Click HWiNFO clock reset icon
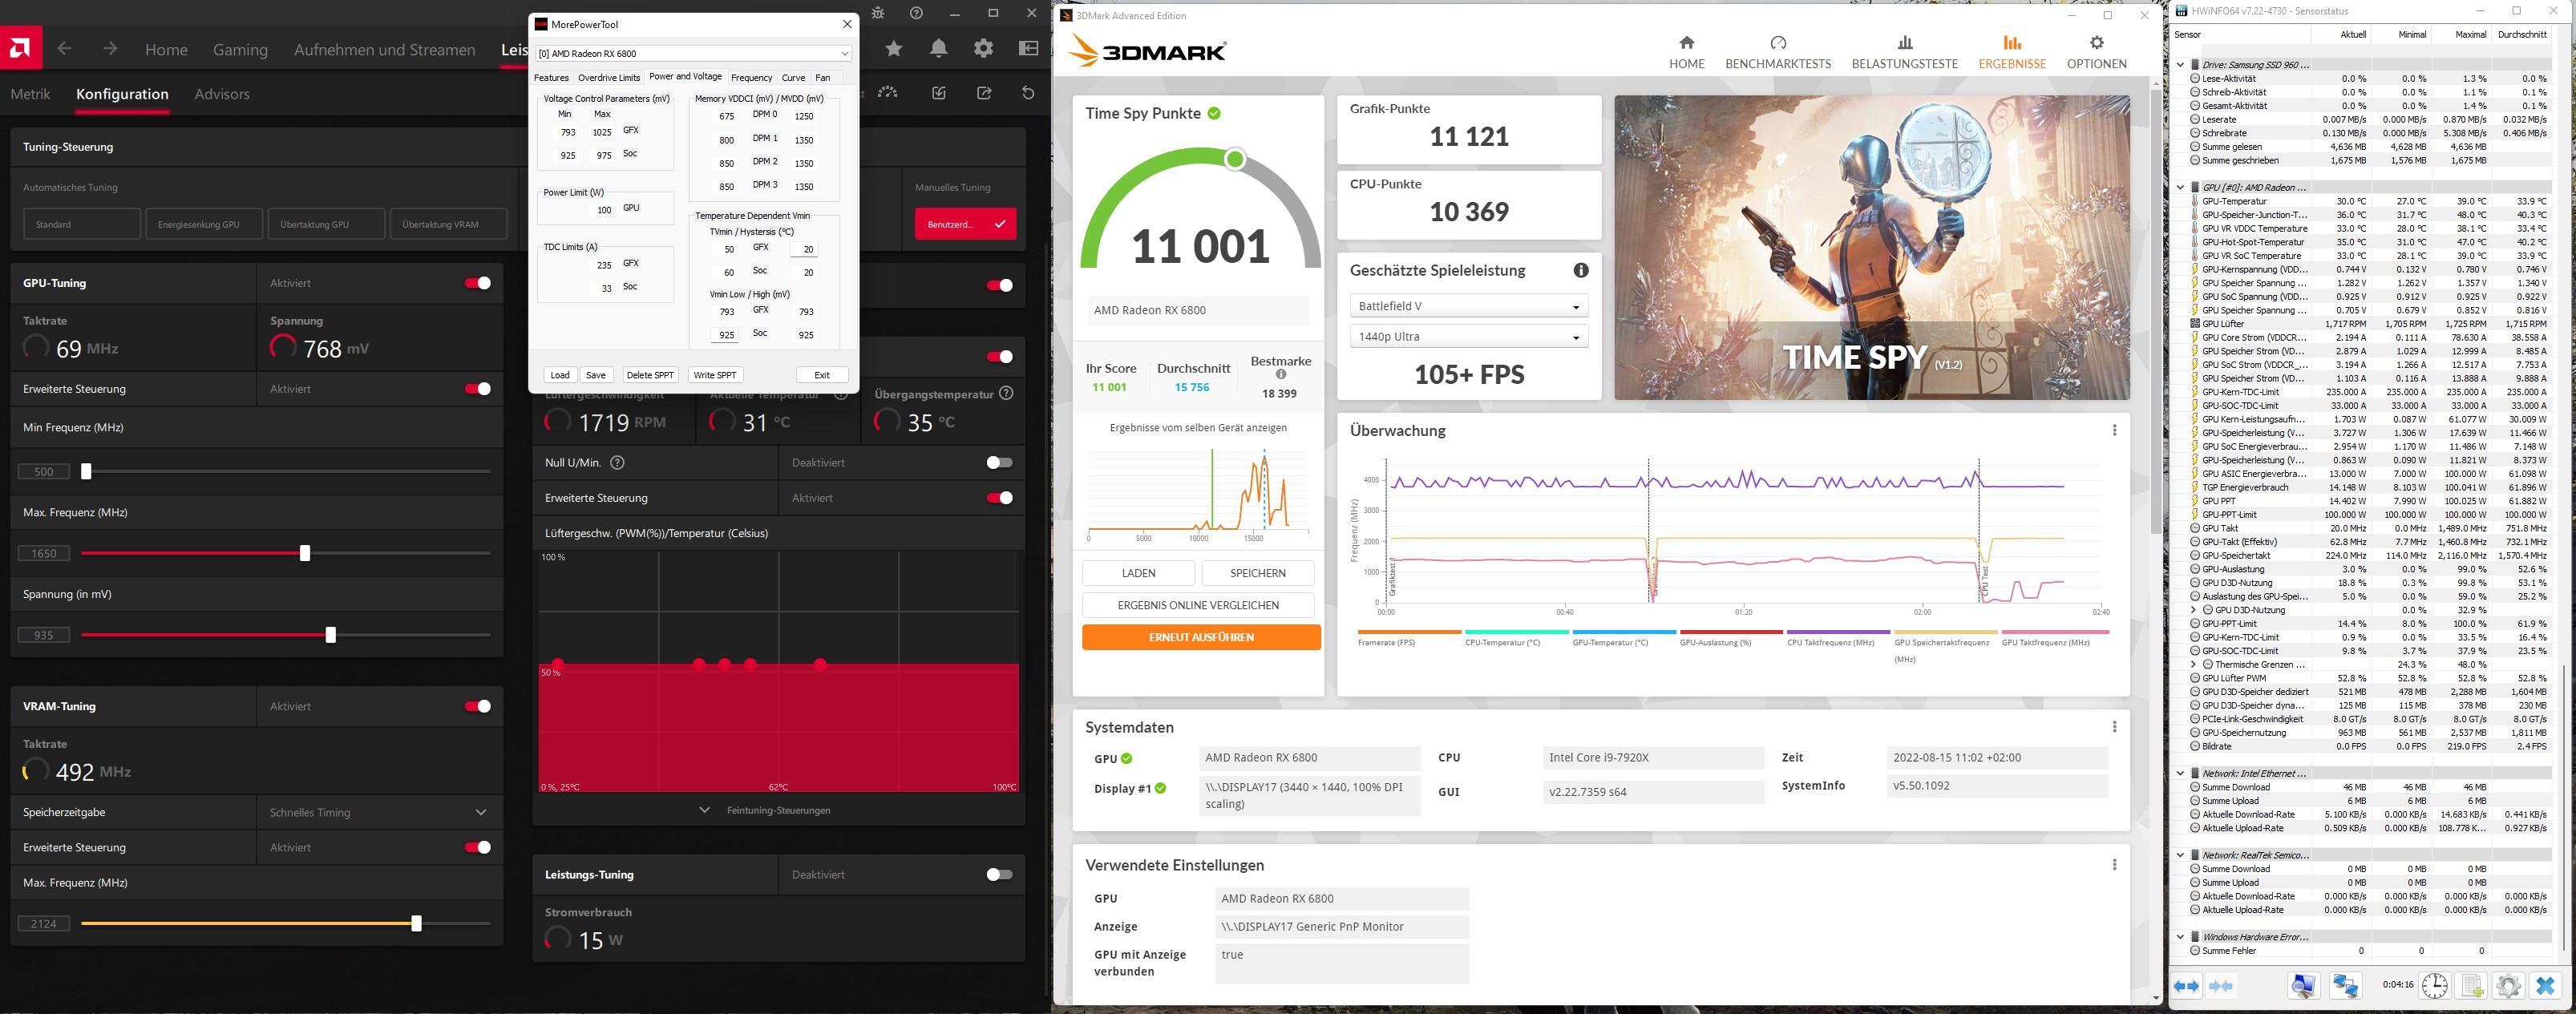Image resolution: width=2576 pixels, height=1014 pixels. [2434, 986]
